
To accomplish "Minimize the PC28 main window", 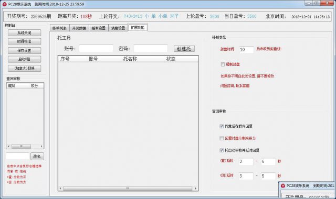I will [309, 3].
